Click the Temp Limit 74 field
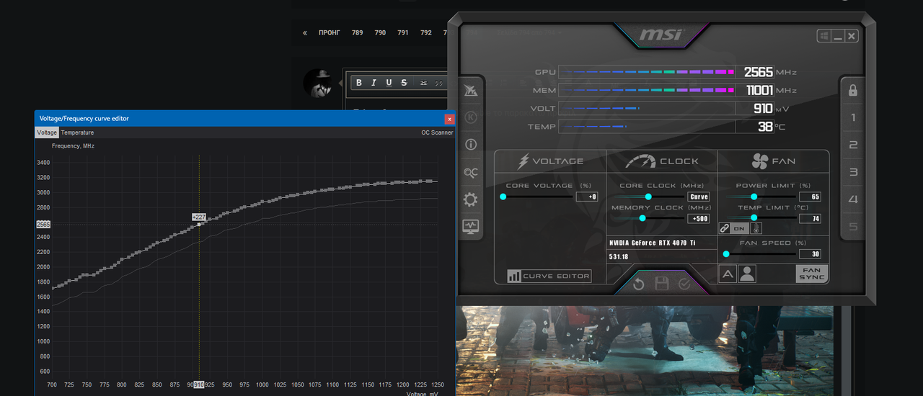 [810, 218]
